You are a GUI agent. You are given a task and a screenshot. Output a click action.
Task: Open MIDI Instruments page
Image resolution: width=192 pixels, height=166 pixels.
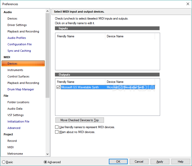point(15,70)
